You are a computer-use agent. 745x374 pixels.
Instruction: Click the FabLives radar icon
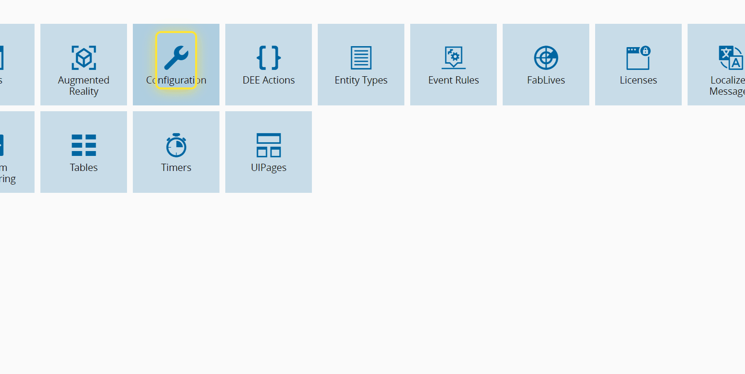(x=546, y=58)
